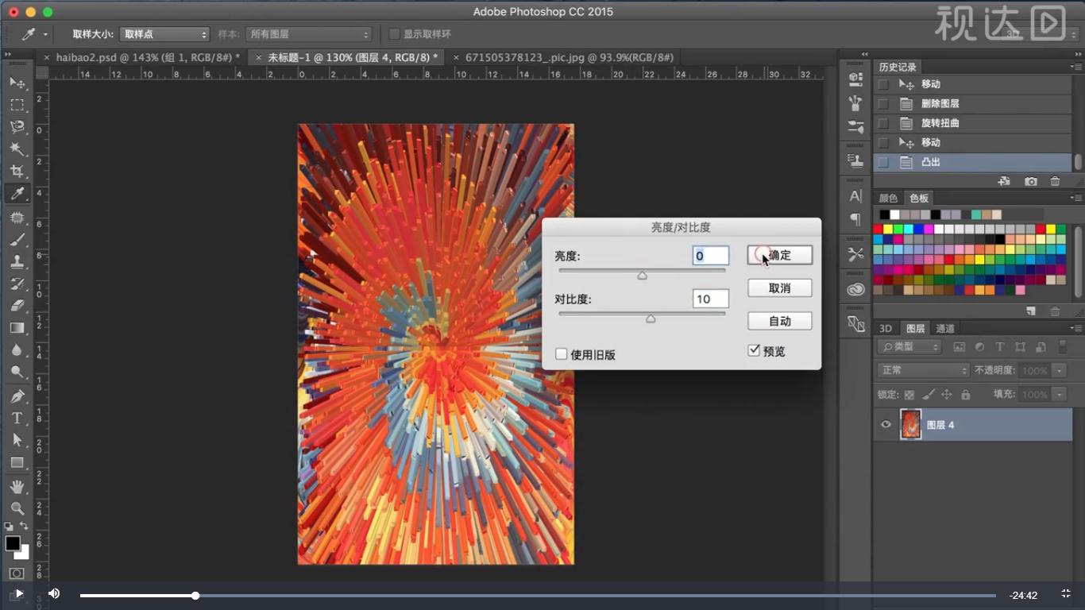Switch to the 3D panel tab

pos(886,328)
